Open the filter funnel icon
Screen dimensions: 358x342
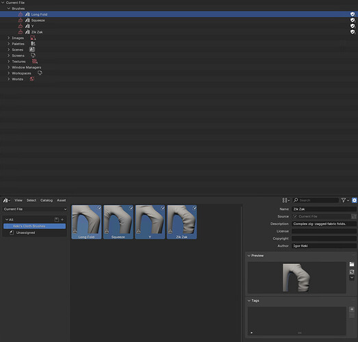click(345, 200)
